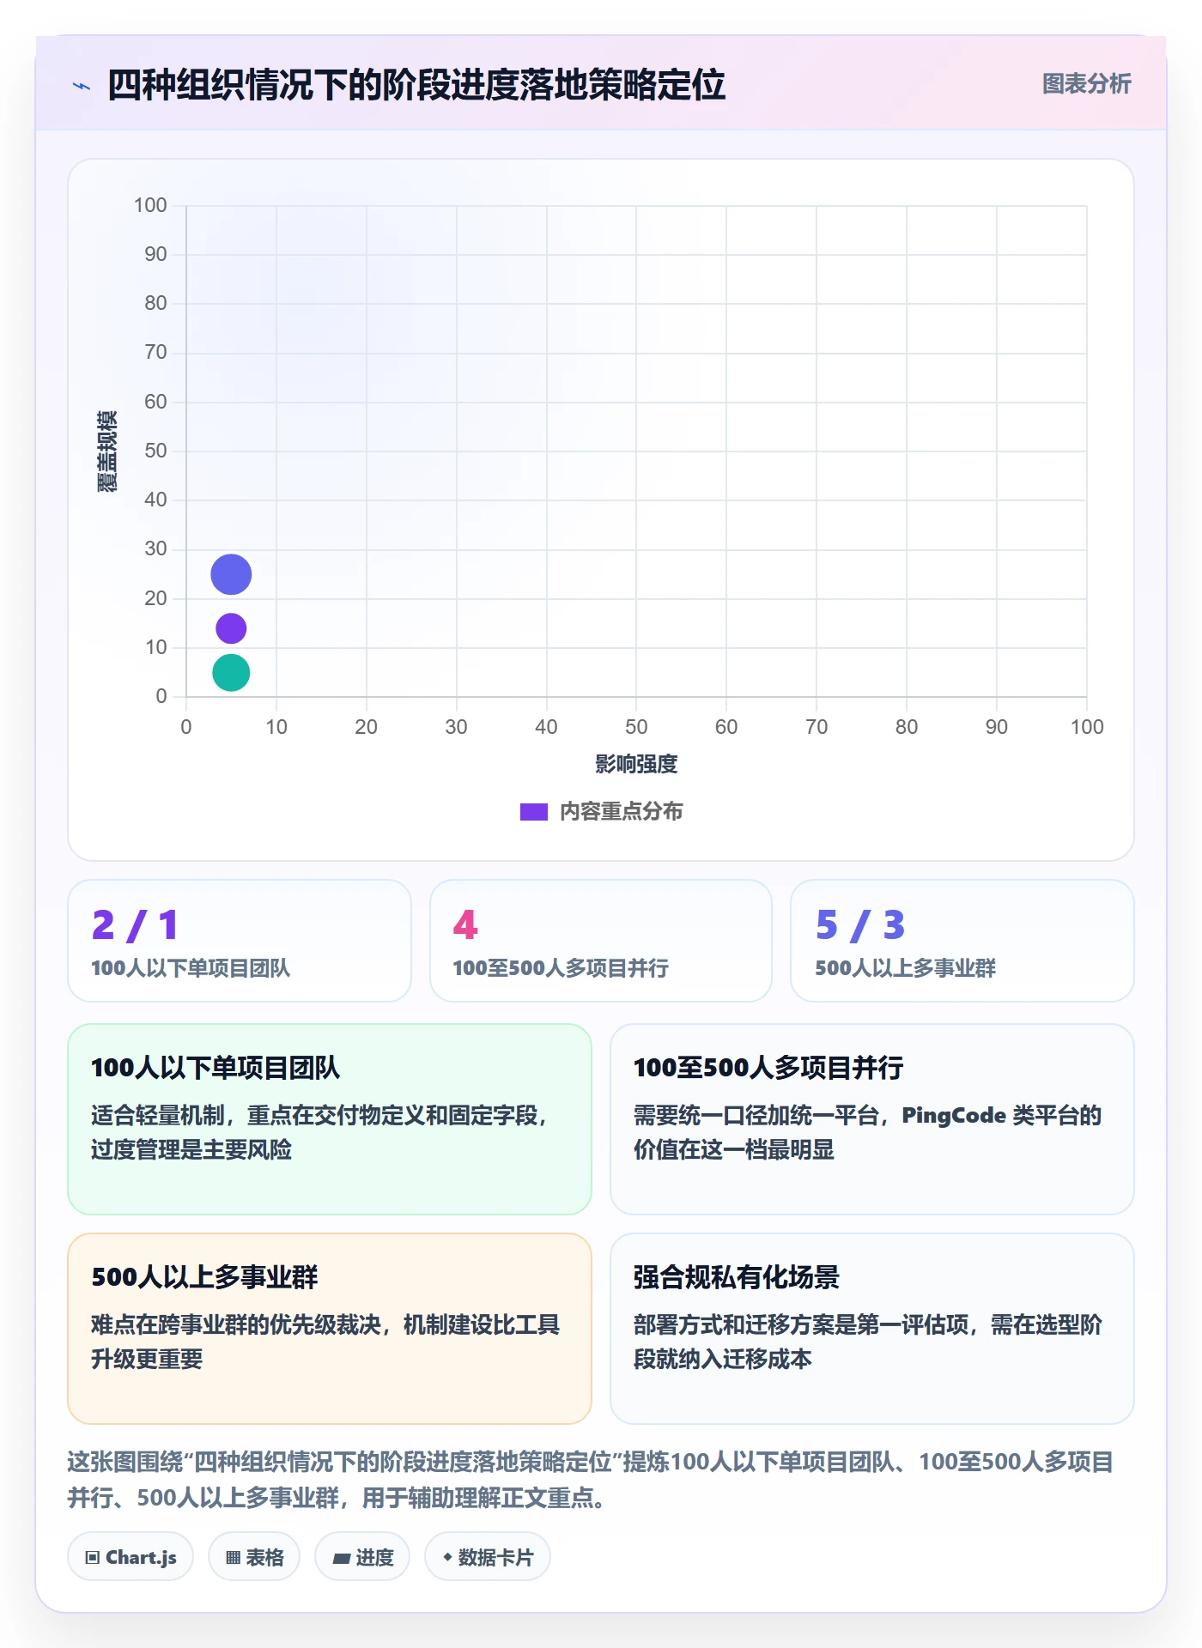Click the 图表分析 label in the header
This screenshot has height=1648, width=1202.
click(1086, 84)
